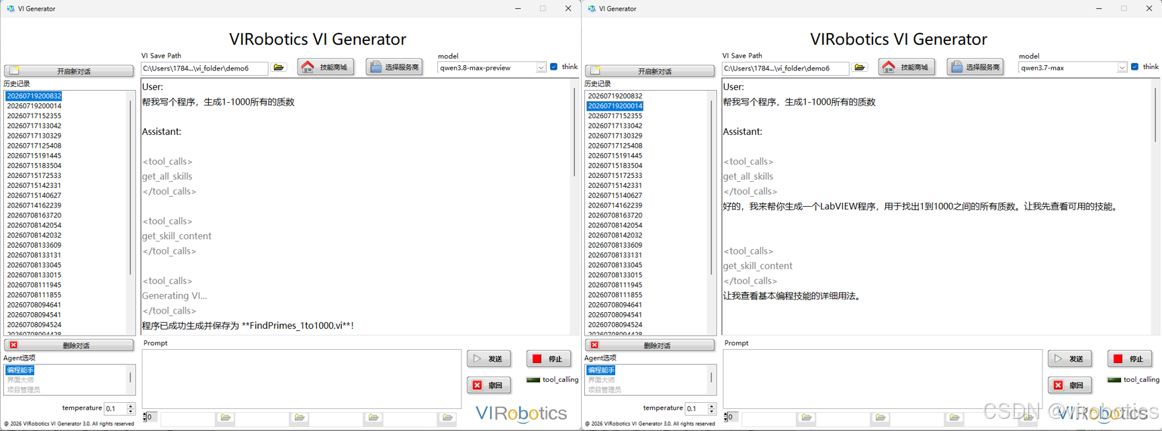This screenshot has height=431, width=1162.
Task: Select history 20260719200832 in right window
Action: (x=615, y=96)
